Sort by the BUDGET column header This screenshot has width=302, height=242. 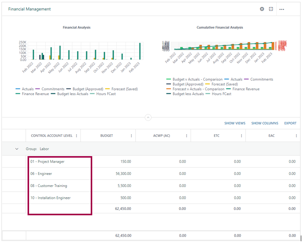coord(106,136)
